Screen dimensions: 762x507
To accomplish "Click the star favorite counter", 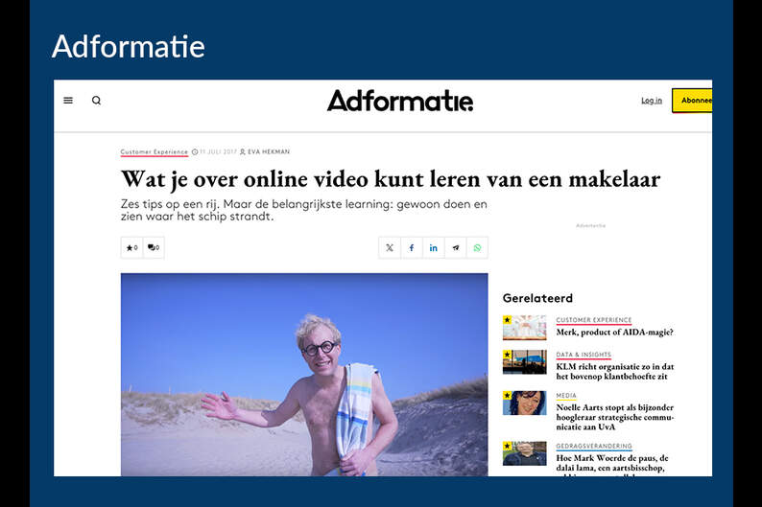I will pyautogui.click(x=131, y=248).
